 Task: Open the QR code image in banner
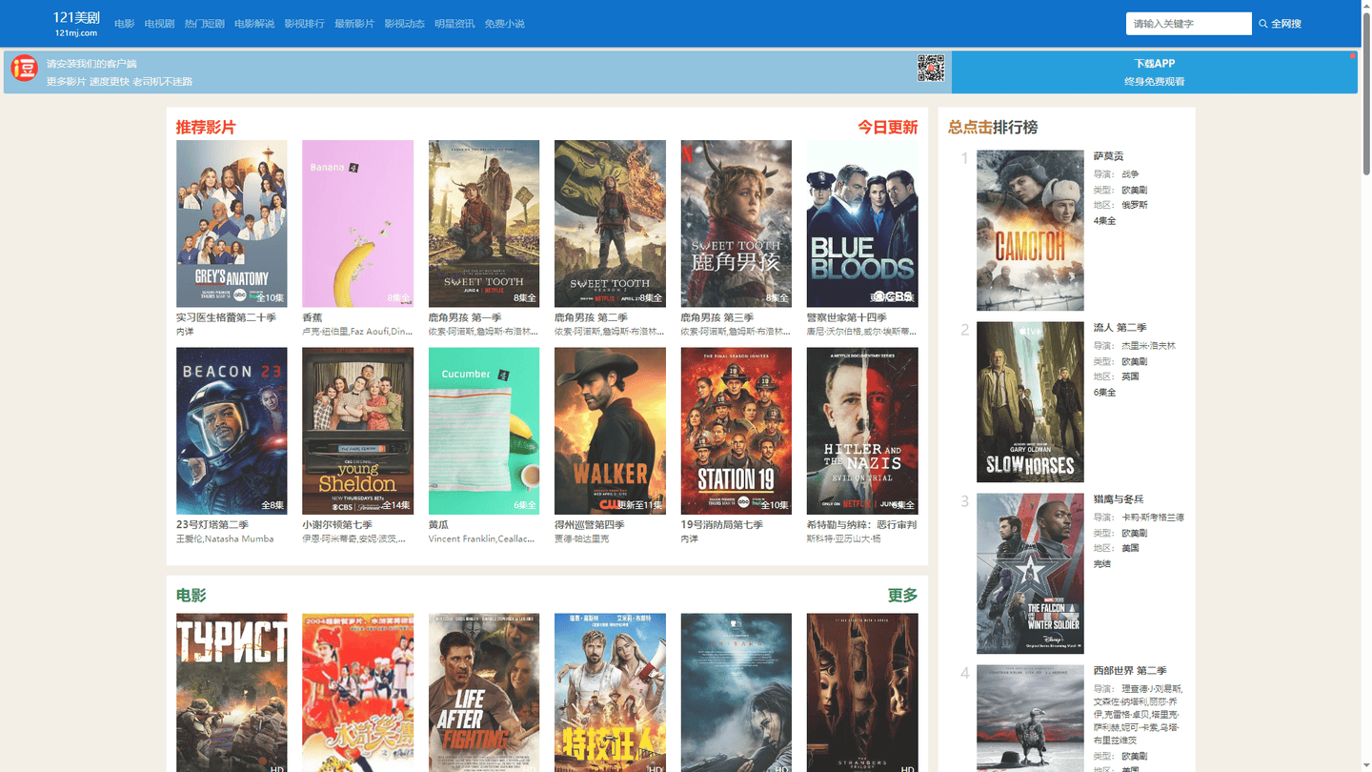click(931, 69)
